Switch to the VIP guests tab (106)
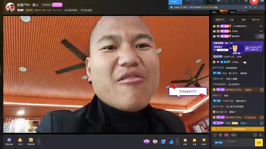 [x=256, y=19]
